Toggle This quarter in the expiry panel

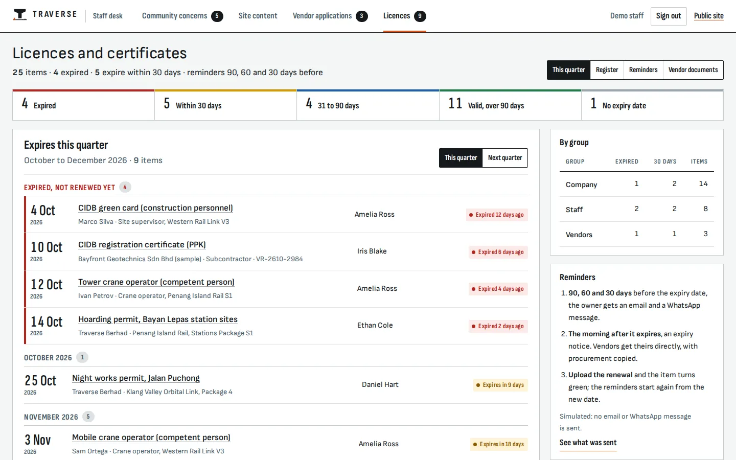tap(461, 158)
